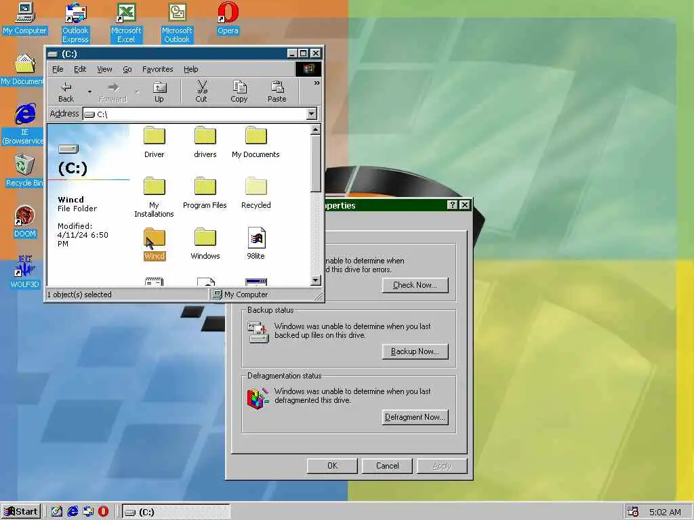Click the file list scroll up arrow
694x520 pixels.
(x=316, y=130)
